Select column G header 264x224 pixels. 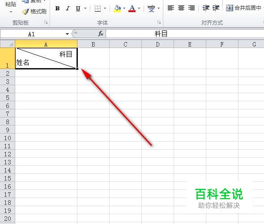[251, 44]
